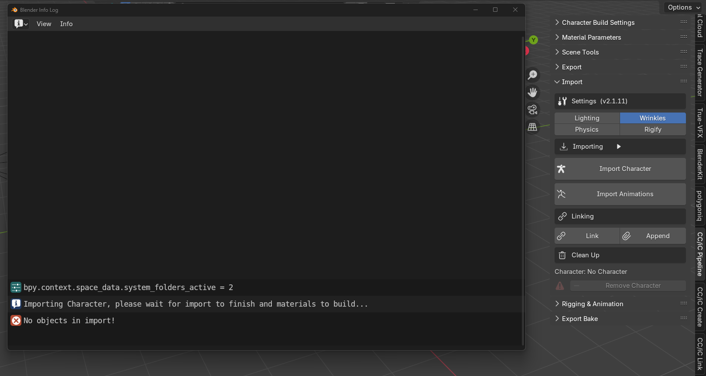Click the Export panel drag grip
Screen dimensions: 706x376
(683, 66)
